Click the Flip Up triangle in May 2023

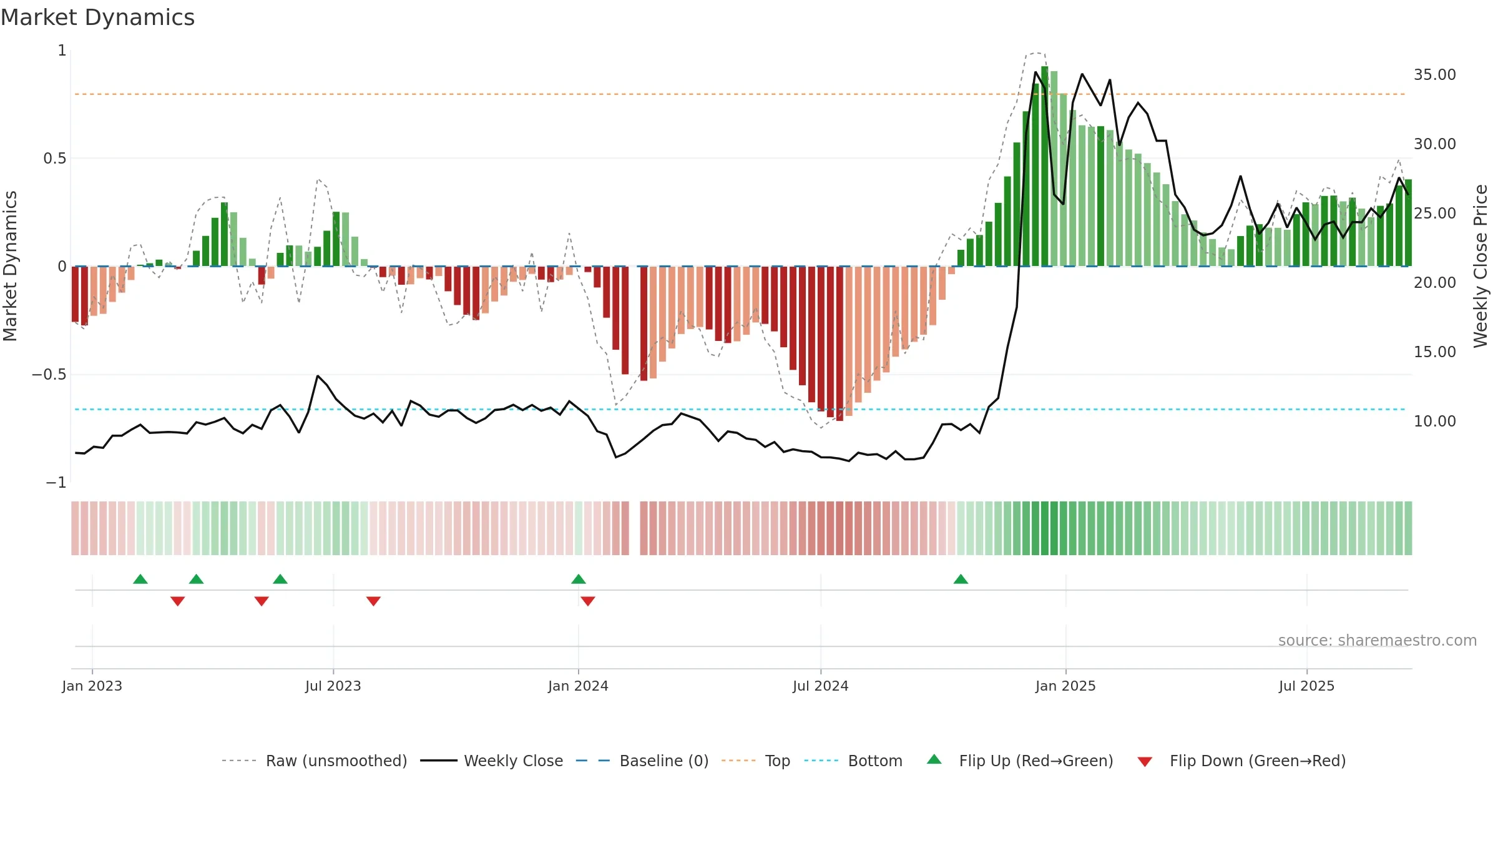[280, 579]
